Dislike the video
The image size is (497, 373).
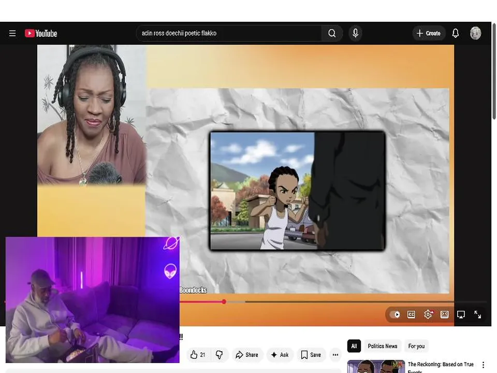[219, 354]
